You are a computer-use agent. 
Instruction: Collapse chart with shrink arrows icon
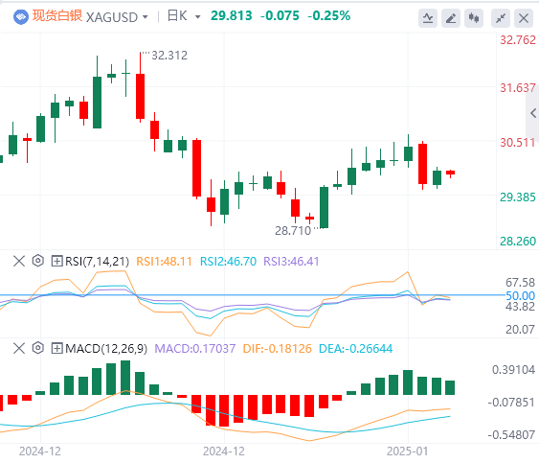(500, 17)
